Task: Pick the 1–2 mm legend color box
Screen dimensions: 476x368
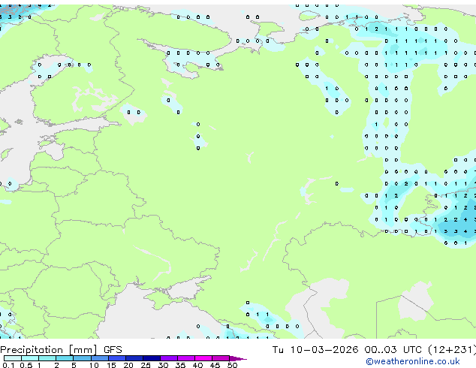Action: [47, 358]
